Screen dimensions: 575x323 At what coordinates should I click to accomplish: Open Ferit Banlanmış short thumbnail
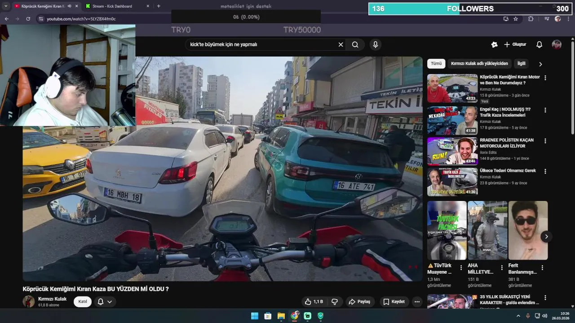click(x=528, y=231)
